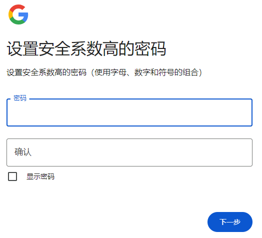Click the blue bar of the G logo
This screenshot has height=238, width=262.
(x=23, y=15)
